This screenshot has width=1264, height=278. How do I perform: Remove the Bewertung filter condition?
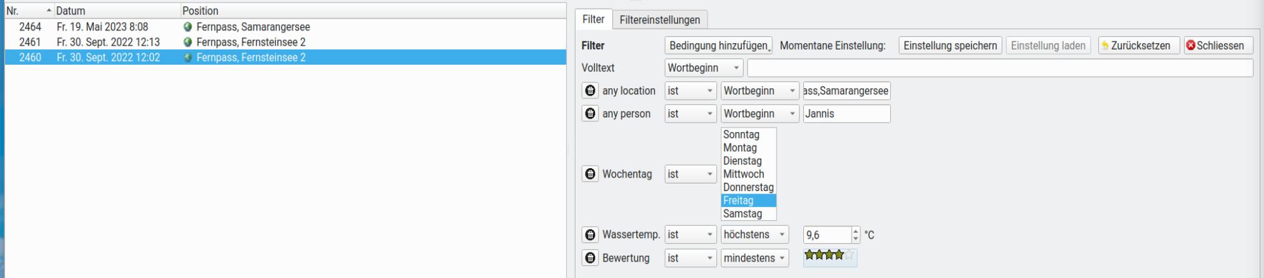click(x=590, y=258)
